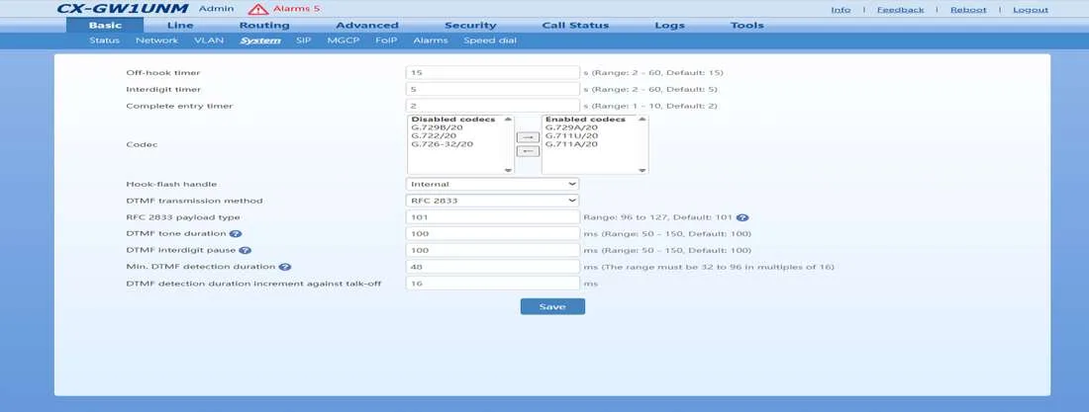Select G.711A/20 in enabled codecs

click(571, 144)
